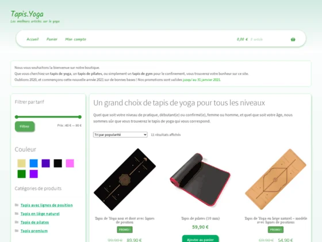The height and width of the screenshot is (242, 322).
Task: Open the black and gold yoga mat thumbnail
Action: click(125, 179)
